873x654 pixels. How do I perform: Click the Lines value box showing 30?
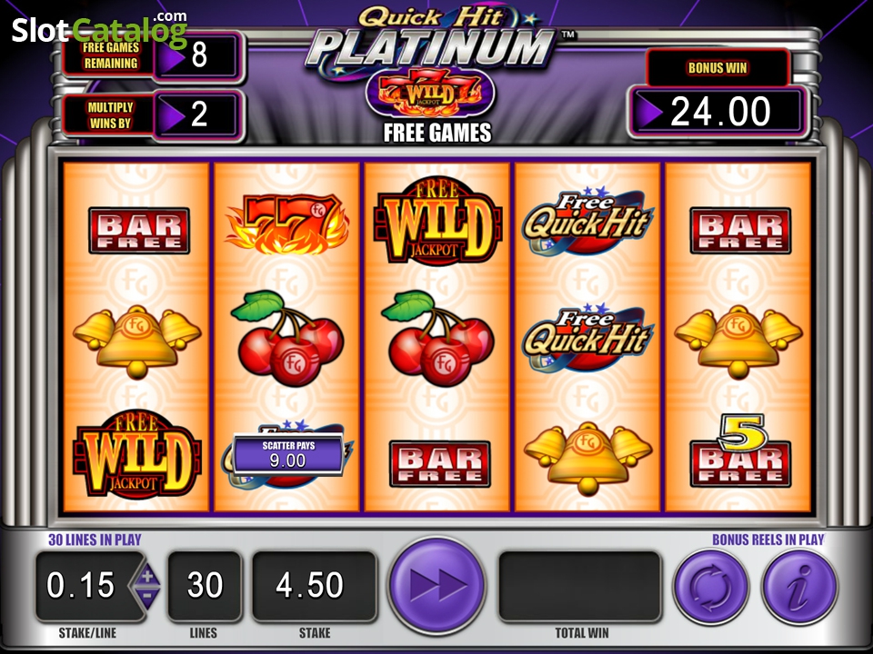point(205,585)
